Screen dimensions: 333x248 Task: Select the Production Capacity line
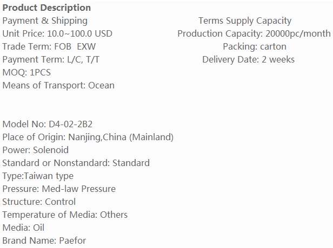point(254,33)
